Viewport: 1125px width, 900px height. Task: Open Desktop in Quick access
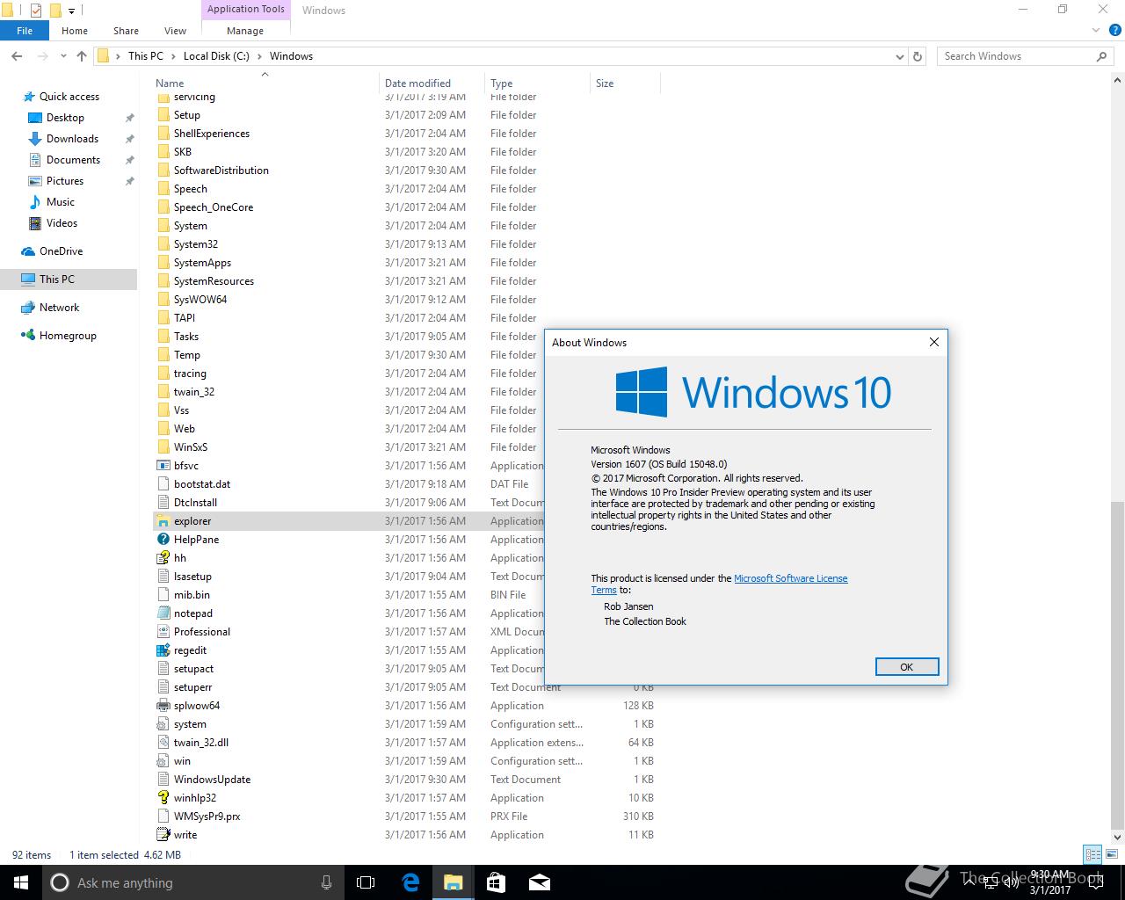[65, 118]
